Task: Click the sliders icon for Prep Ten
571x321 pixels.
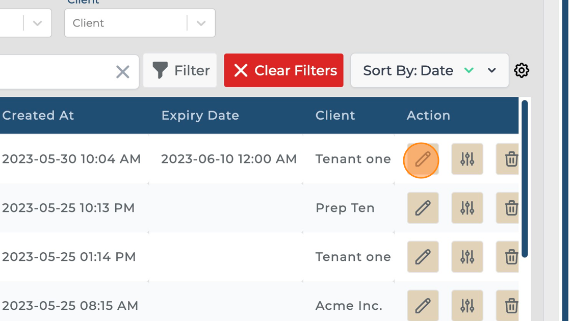Action: coord(468,208)
